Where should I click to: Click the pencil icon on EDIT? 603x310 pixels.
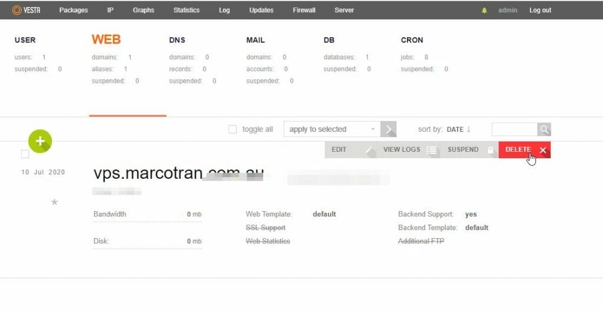pos(370,150)
